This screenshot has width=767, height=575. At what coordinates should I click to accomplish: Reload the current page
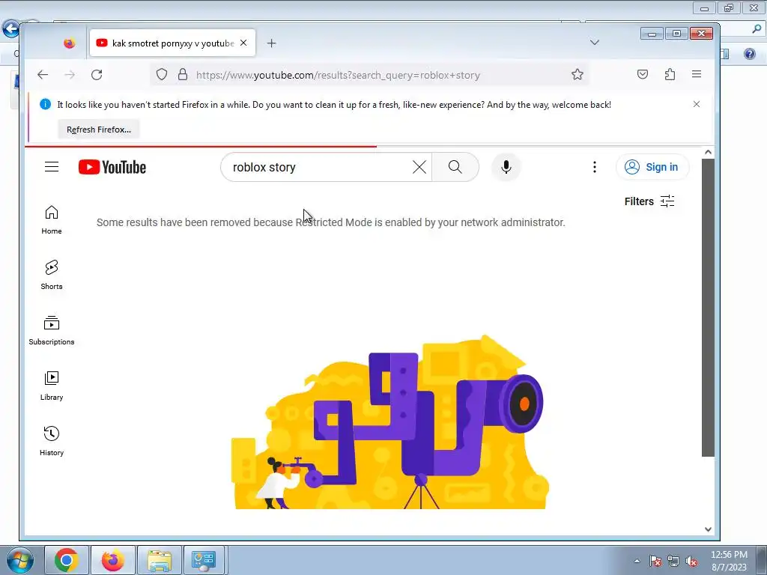[97, 75]
